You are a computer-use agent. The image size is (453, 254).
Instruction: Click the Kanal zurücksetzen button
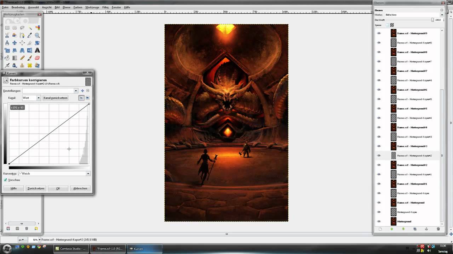(x=55, y=98)
